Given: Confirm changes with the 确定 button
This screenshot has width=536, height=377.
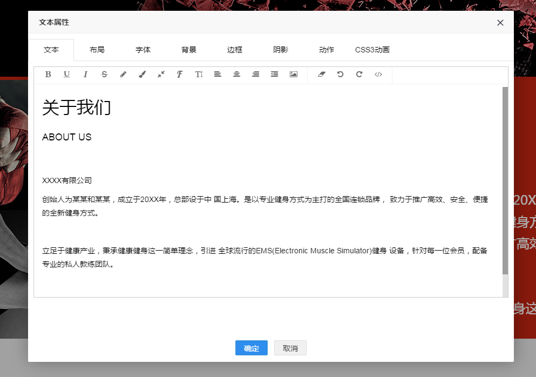Looking at the screenshot, I should (x=252, y=348).
